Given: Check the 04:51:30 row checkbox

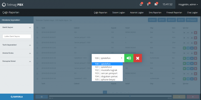Looking at the screenshot, I should pos(37,58).
